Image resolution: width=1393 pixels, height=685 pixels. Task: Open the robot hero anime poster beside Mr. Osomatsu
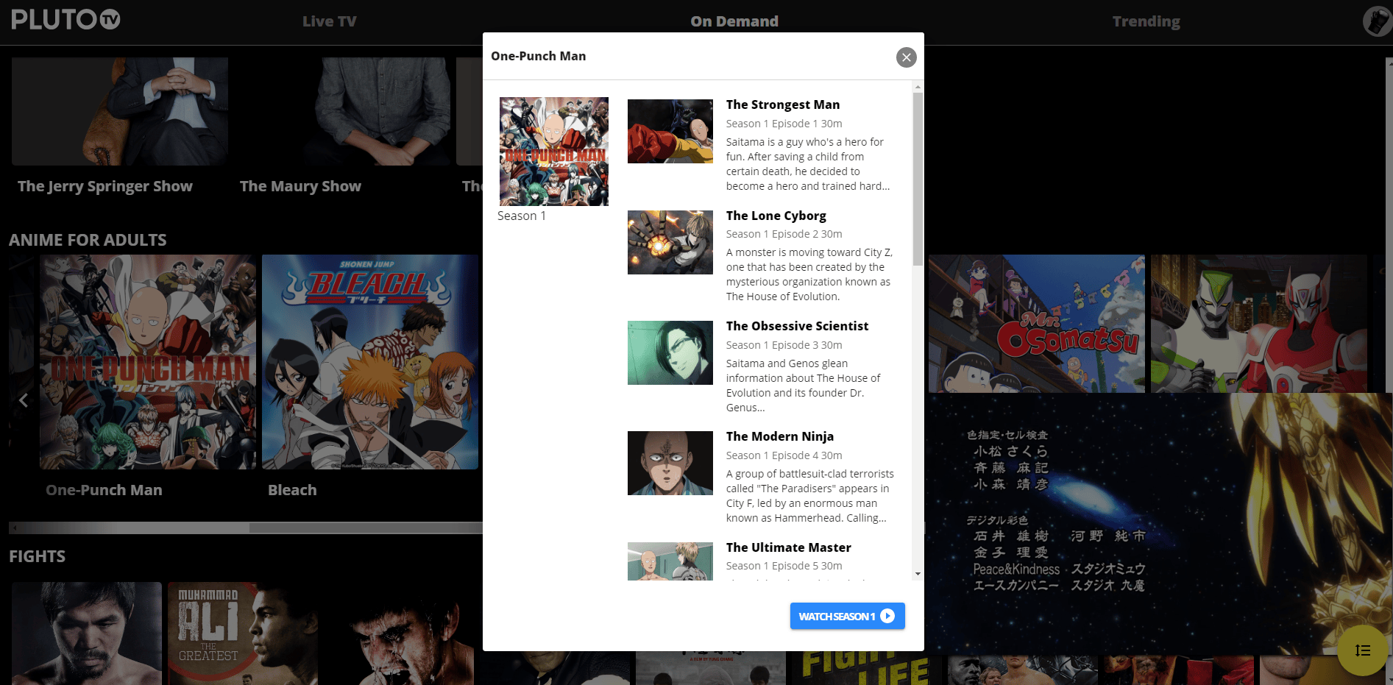click(1259, 324)
